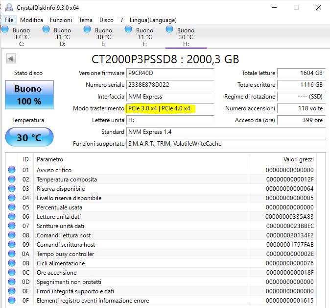Viewport: 330px width, 308px height.
Task: Select raw value 000000000012F
Action: pos(290,180)
